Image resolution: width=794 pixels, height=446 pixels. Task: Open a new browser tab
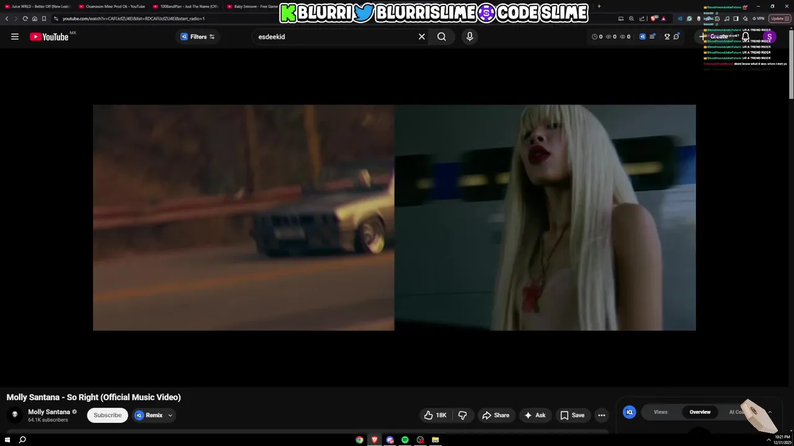[x=599, y=6]
